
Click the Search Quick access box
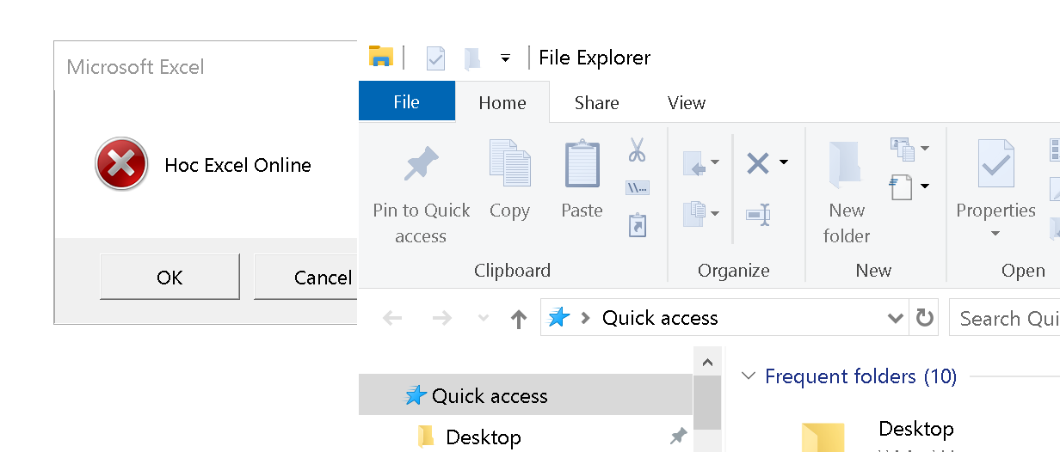1005,318
